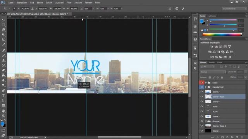Select the Hand tool
This screenshot has width=248, height=139.
pyautogui.click(x=3, y=111)
